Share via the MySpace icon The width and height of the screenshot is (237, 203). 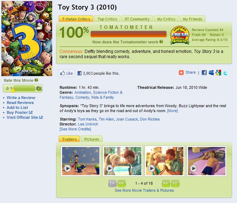211,73
